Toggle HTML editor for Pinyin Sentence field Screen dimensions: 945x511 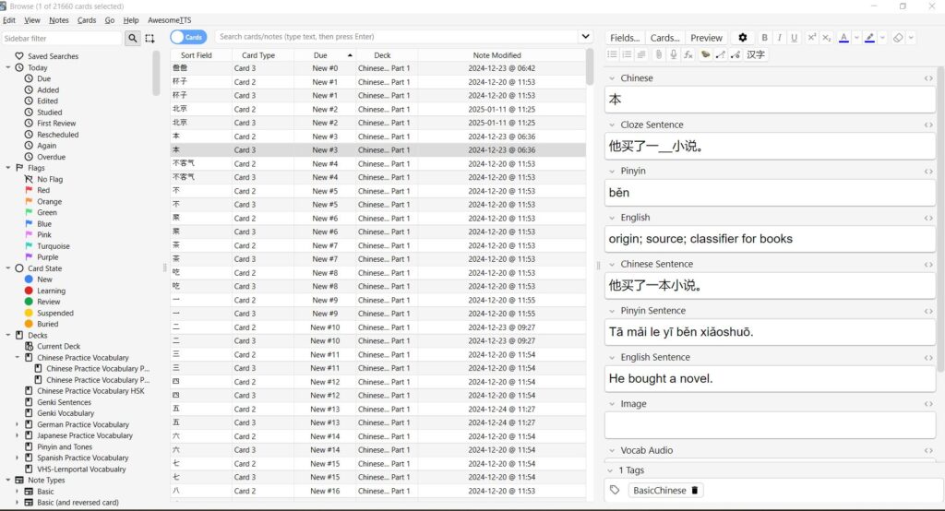click(x=928, y=311)
